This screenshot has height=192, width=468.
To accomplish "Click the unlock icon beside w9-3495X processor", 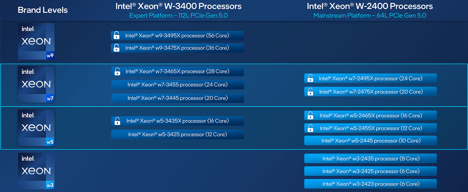I will click(116, 35).
